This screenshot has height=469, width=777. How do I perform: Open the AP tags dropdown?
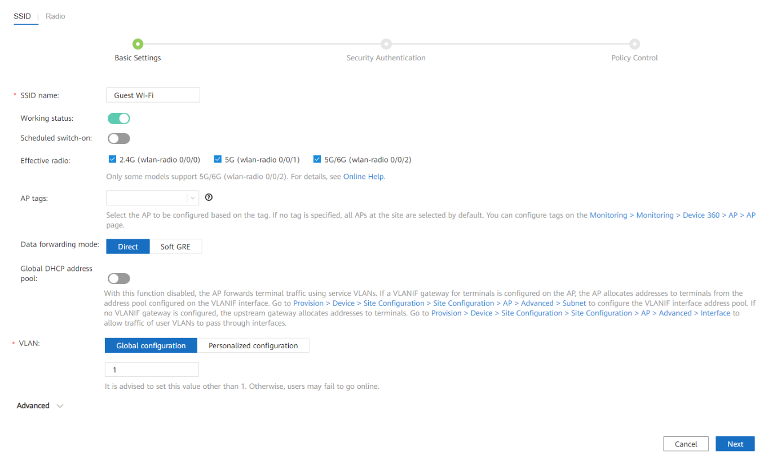(x=153, y=198)
